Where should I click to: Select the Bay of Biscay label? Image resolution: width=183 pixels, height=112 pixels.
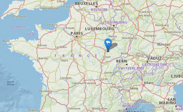coord(10,83)
